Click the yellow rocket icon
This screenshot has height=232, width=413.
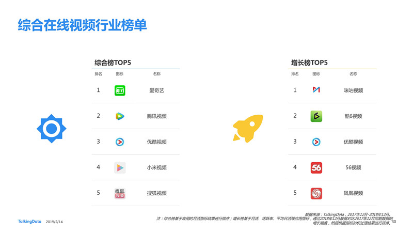248,128
